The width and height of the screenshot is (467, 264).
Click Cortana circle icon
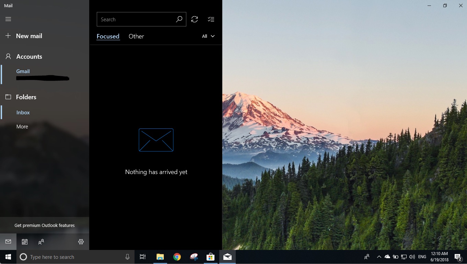click(23, 257)
